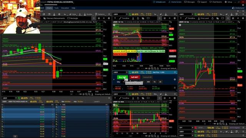Open chart settings gear on left chart drawing bar

coord(109,18)
